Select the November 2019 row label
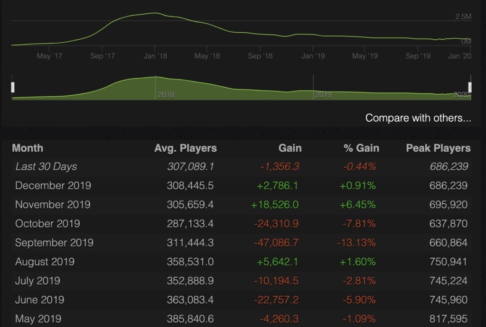Screen dimensions: 486x327 tap(53, 205)
